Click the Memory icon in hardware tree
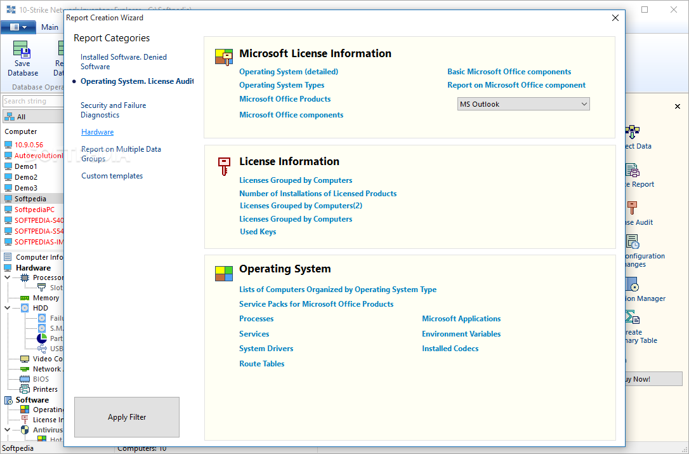689x454 pixels. [x=25, y=298]
